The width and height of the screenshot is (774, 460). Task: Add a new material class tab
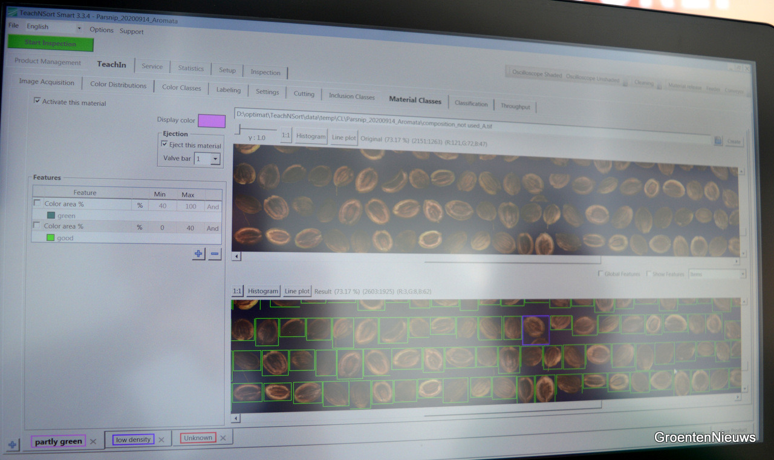(12, 445)
